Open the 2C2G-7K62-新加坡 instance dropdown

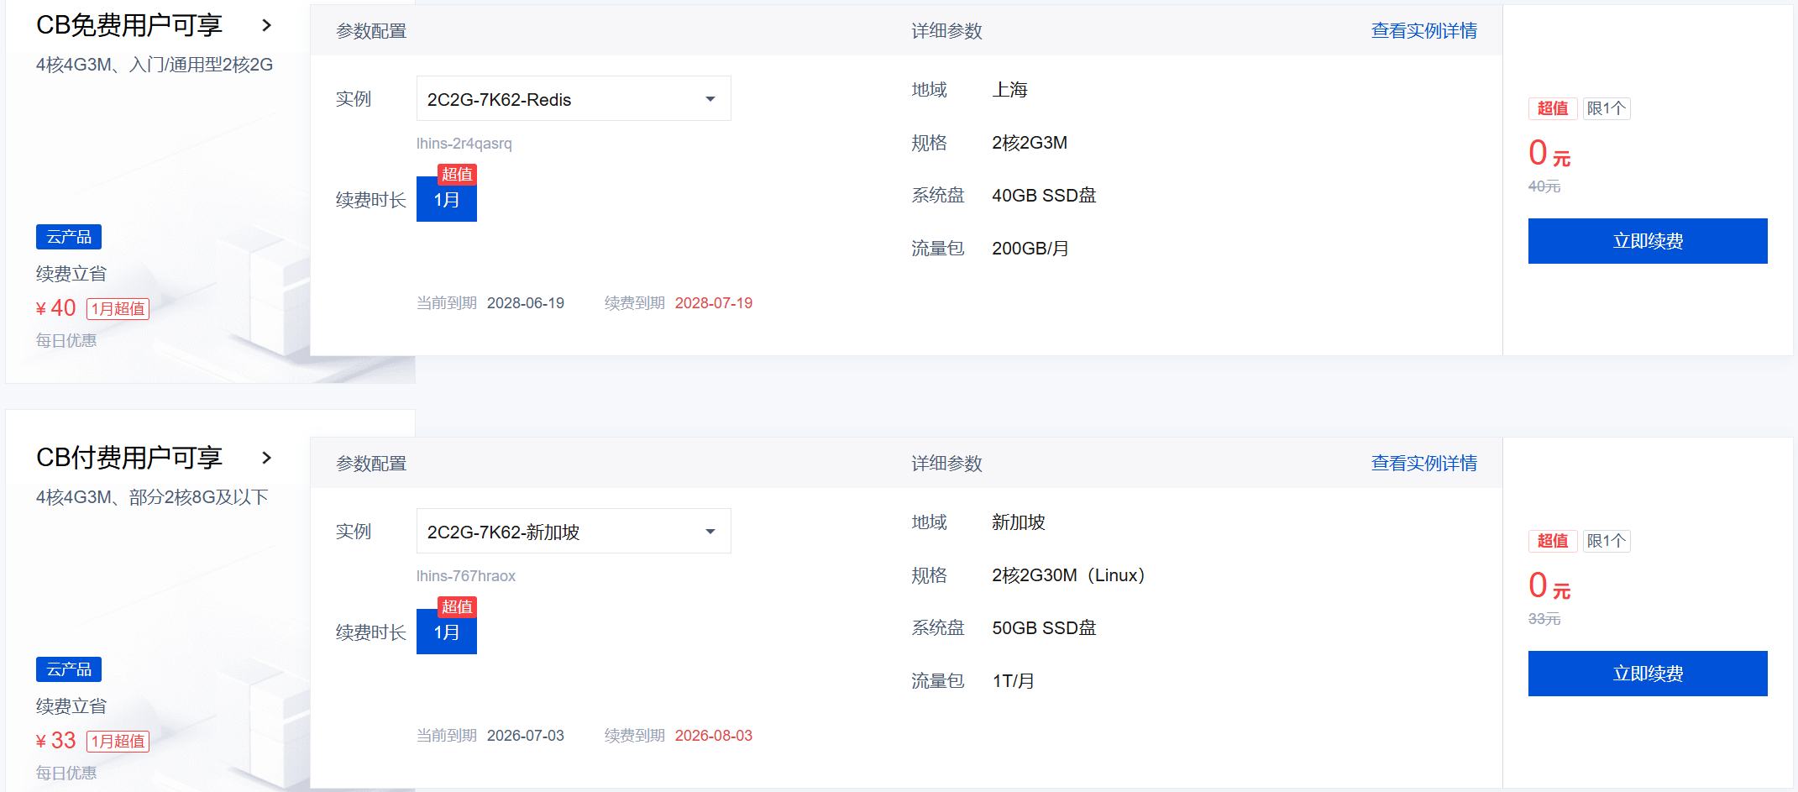click(x=574, y=532)
